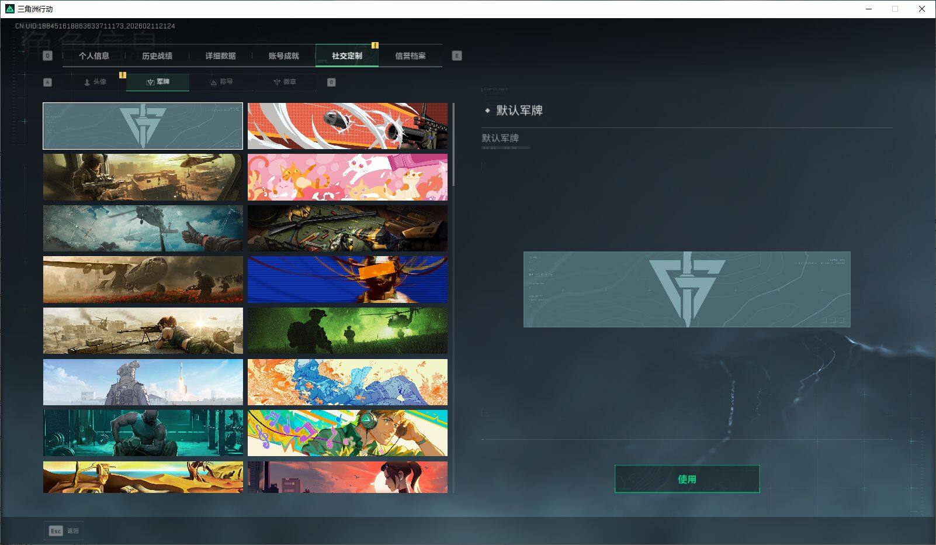Pick the blue glitch visor dog tag

348,280
